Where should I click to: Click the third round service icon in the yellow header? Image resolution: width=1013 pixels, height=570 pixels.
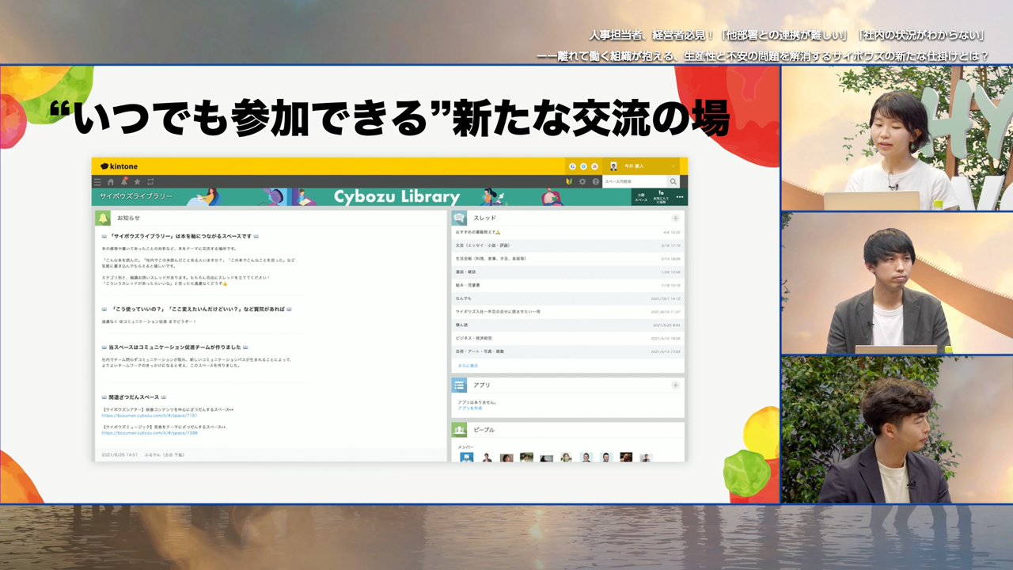pyautogui.click(x=594, y=166)
